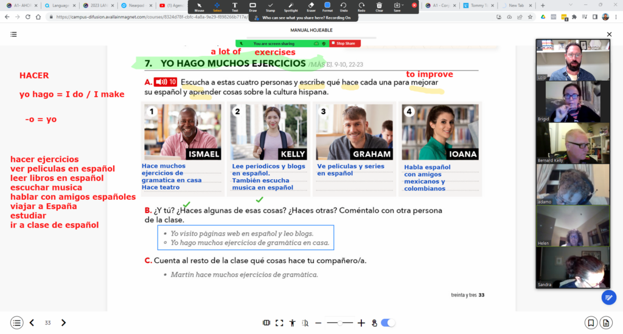Choose the Select annotation tool
Image resolution: width=623 pixels, height=334 pixels.
[217, 7]
